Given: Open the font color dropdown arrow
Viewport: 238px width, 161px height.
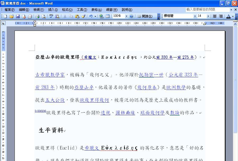Looking at the screenshot, I should coord(233,16).
